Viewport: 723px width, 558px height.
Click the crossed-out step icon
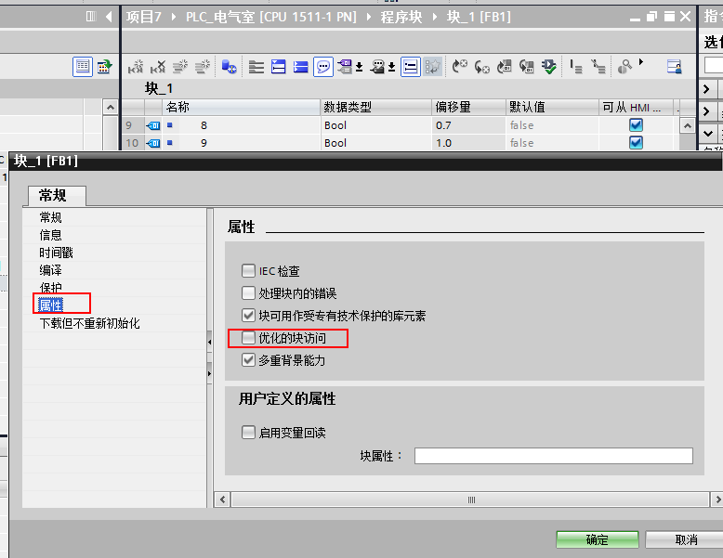(598, 67)
